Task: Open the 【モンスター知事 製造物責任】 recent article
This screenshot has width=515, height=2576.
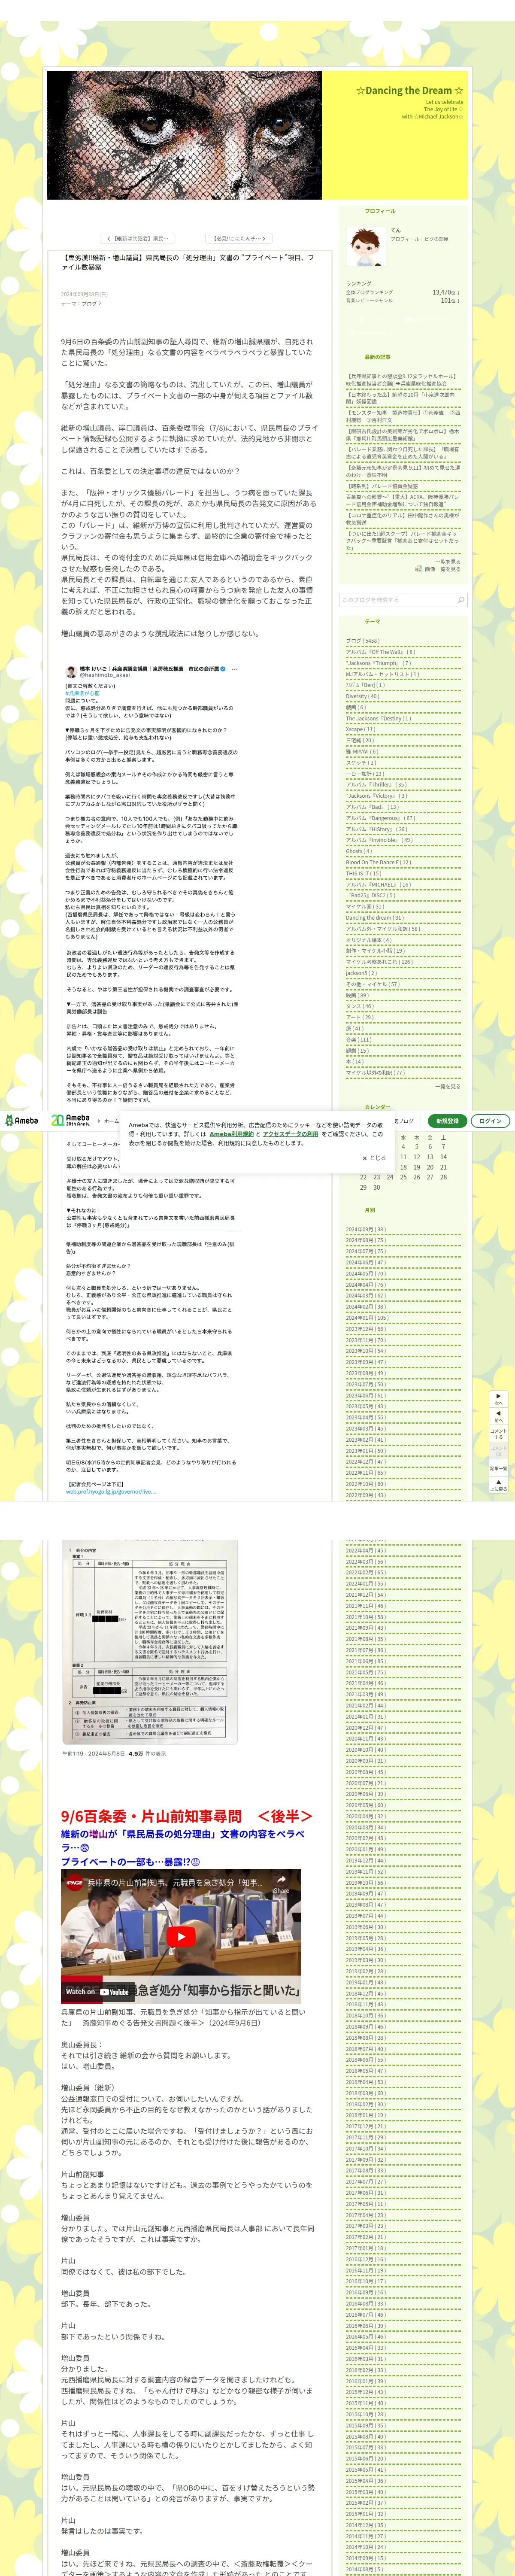Action: (x=403, y=416)
